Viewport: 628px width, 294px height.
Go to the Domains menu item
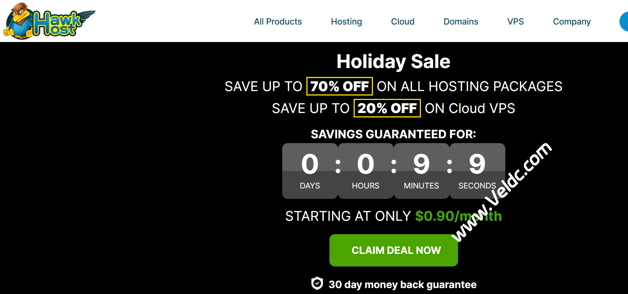(x=461, y=22)
